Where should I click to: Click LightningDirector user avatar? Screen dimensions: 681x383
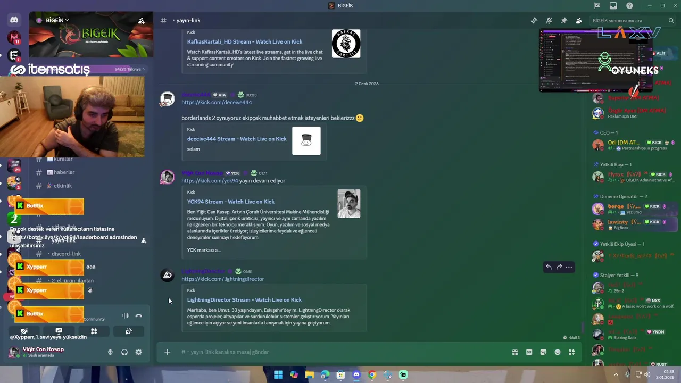pyautogui.click(x=168, y=275)
